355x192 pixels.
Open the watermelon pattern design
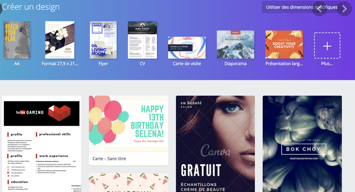(129, 183)
